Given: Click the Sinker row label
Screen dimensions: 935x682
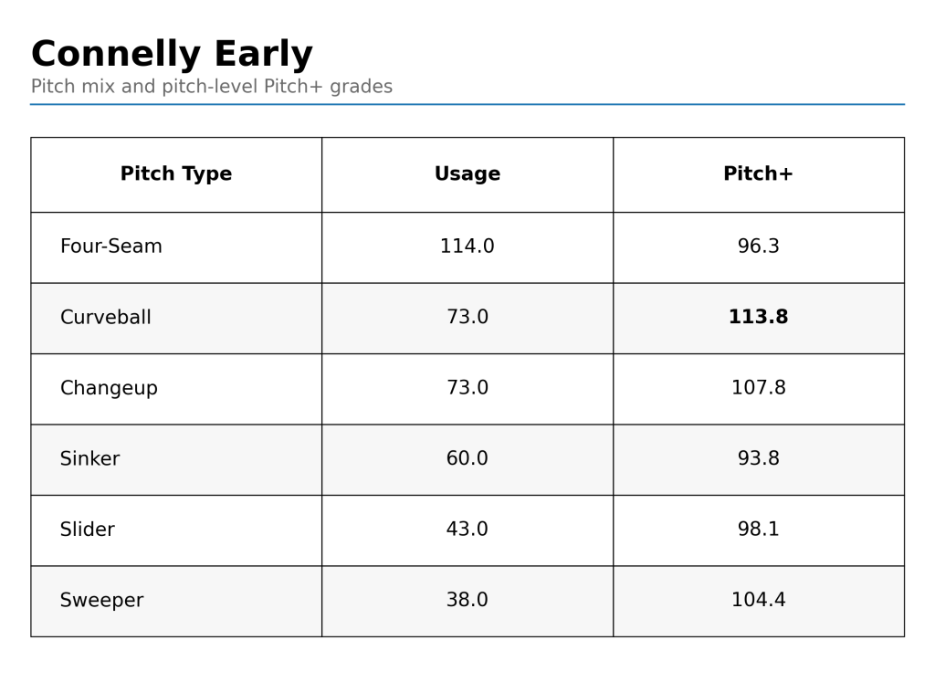Looking at the screenshot, I should tap(89, 460).
